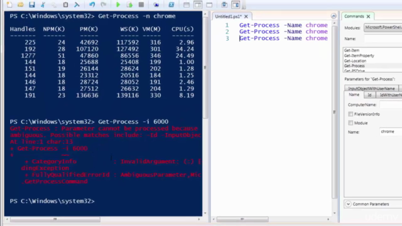Show script pane maximized layout icon
The width and height of the screenshot is (402, 226).
(209, 4)
